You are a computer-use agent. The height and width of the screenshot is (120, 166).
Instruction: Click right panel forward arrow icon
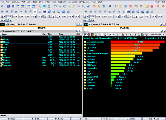coord(91,12)
